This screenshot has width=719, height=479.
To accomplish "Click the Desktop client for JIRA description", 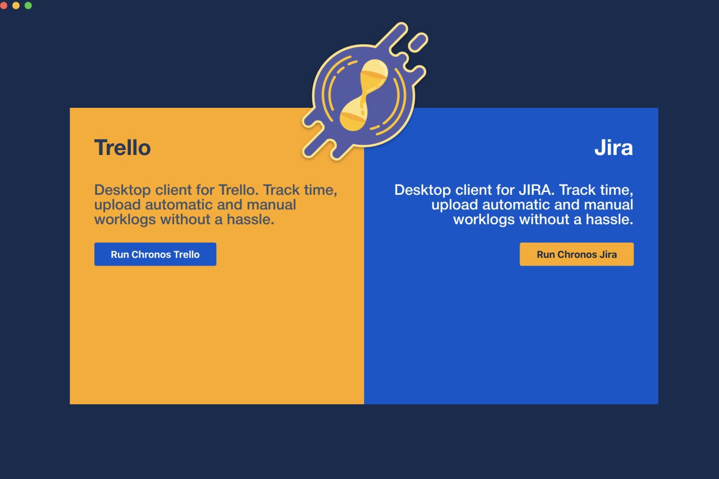I will click(513, 204).
